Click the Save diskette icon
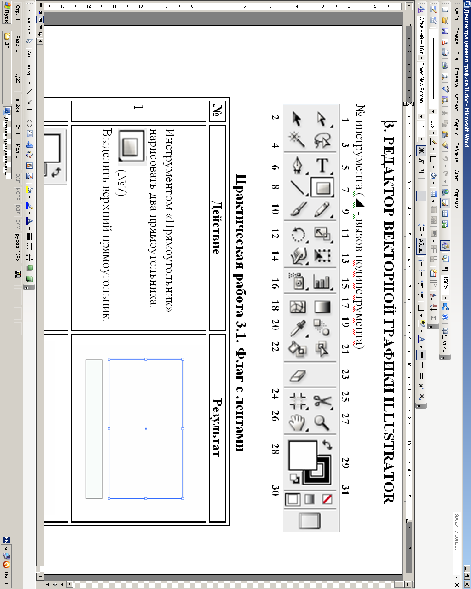The width and height of the screenshot is (471, 589). point(445,31)
